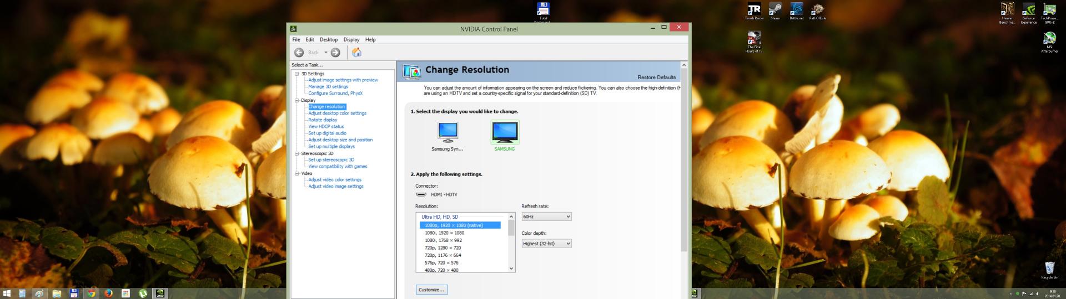Open Battle.net desktop shortcut

point(796,11)
